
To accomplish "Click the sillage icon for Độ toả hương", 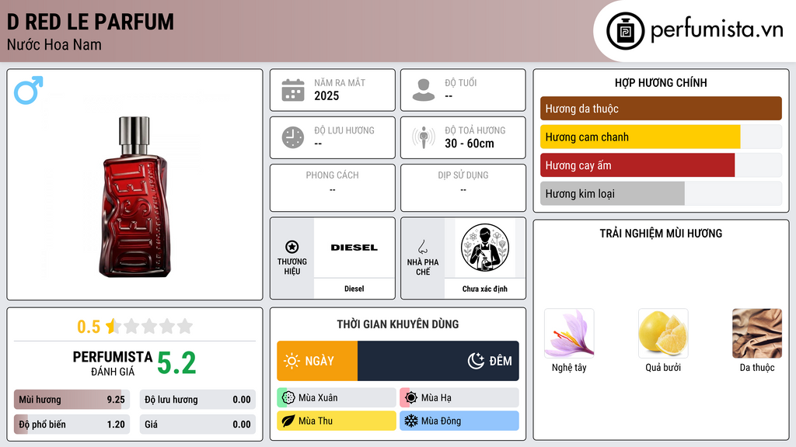I will 424,137.
